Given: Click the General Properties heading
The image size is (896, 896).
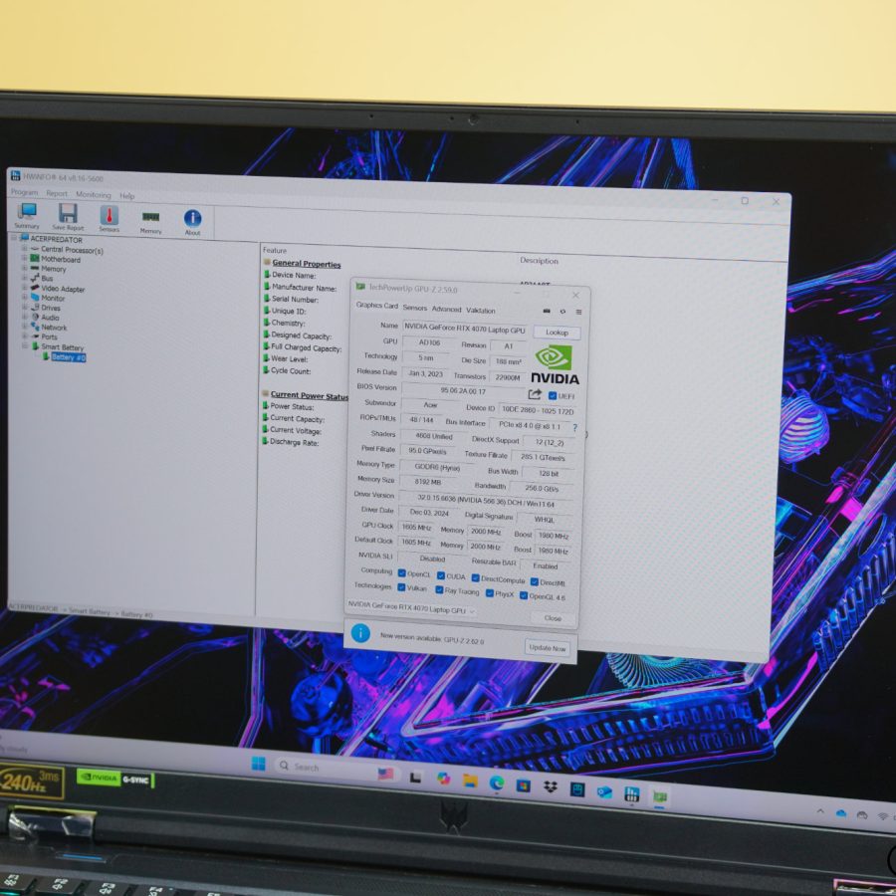Looking at the screenshot, I should click(307, 264).
